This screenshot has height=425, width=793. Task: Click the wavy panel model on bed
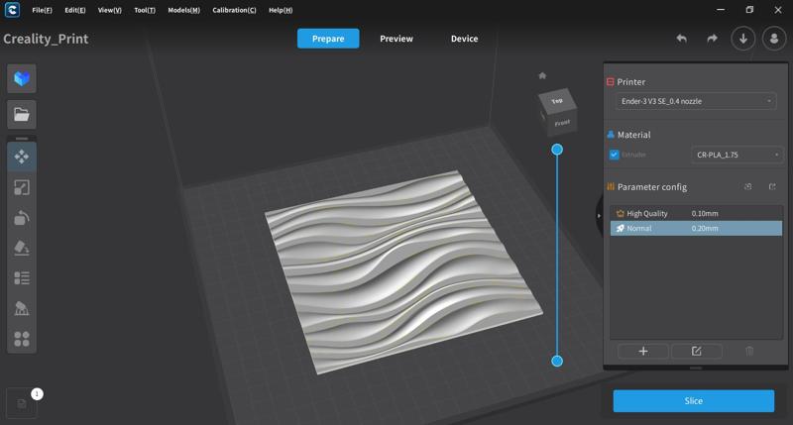(402, 270)
